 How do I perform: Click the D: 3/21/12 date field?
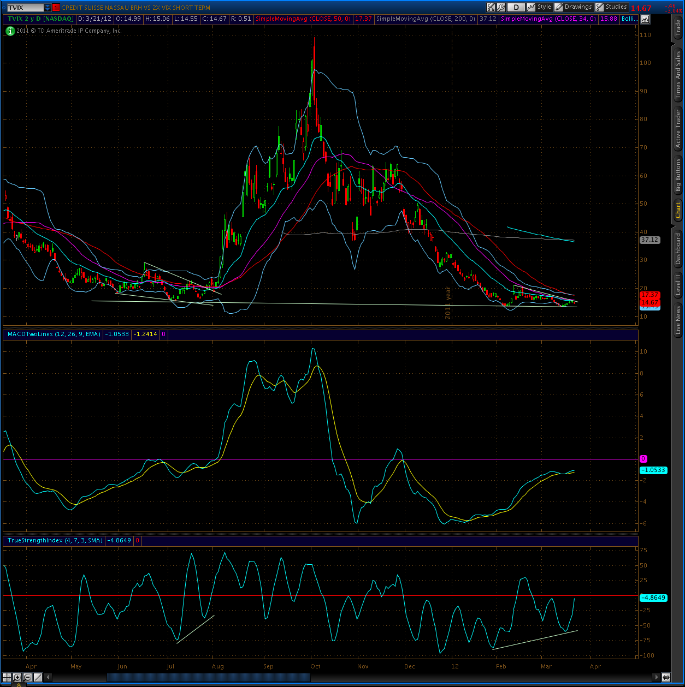click(95, 19)
